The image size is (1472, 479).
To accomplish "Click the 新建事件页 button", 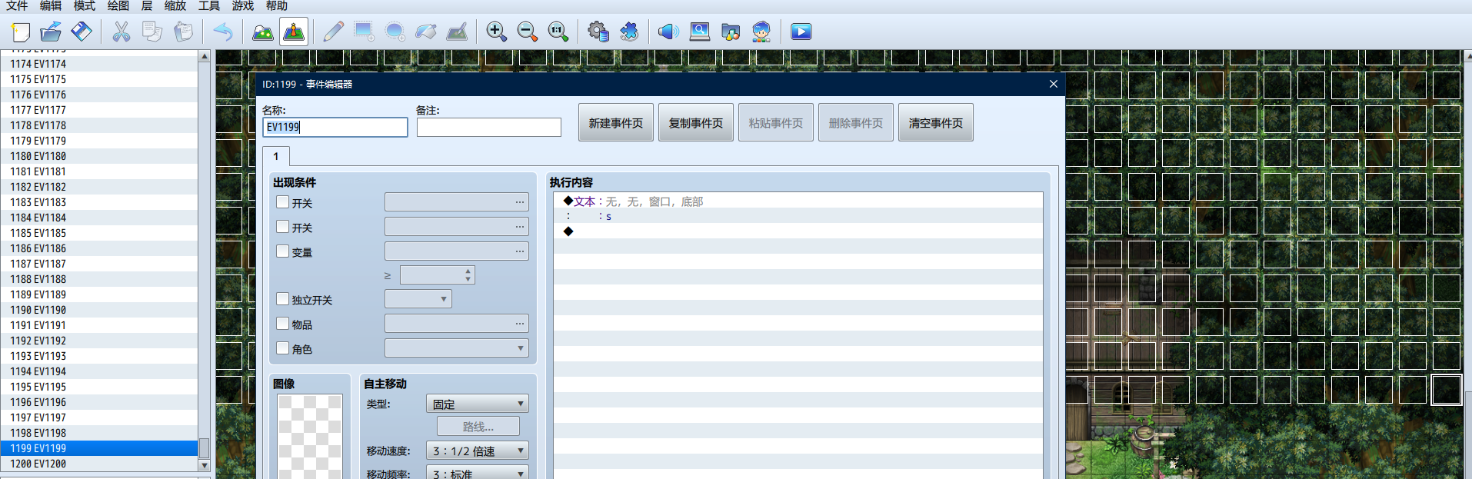I will click(616, 123).
